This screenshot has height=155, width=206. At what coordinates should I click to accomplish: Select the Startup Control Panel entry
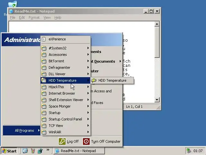65,119
